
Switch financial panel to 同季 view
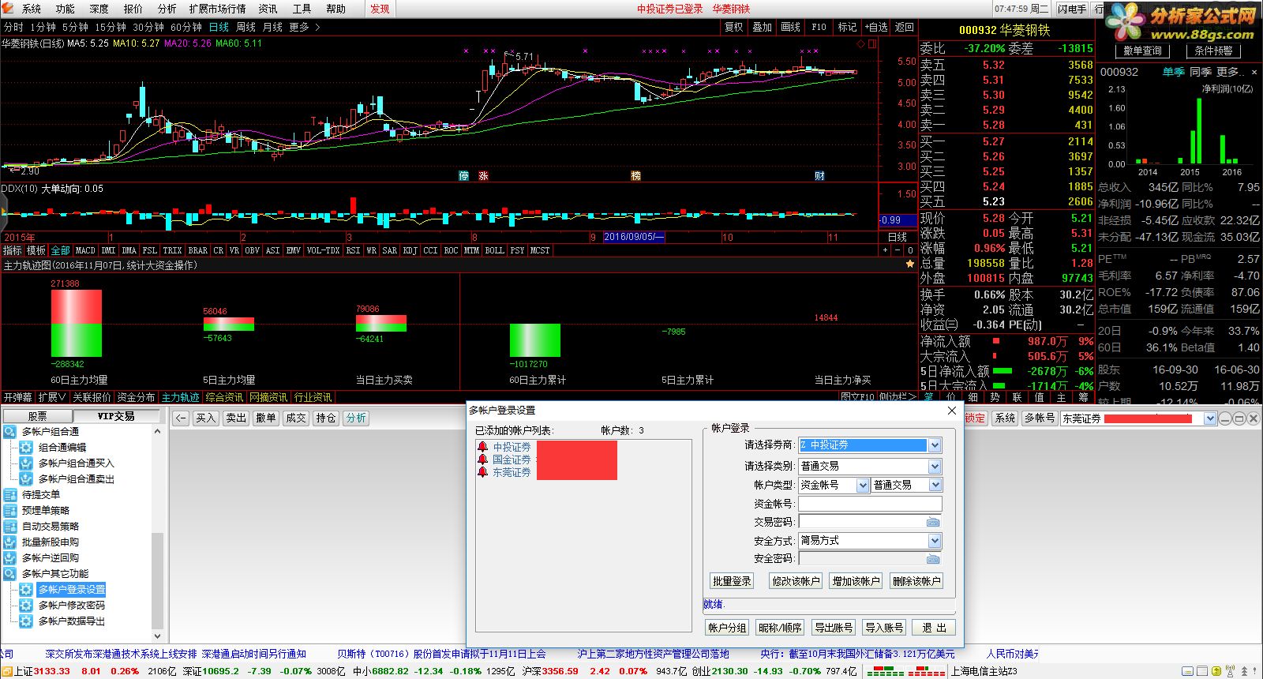point(1201,72)
